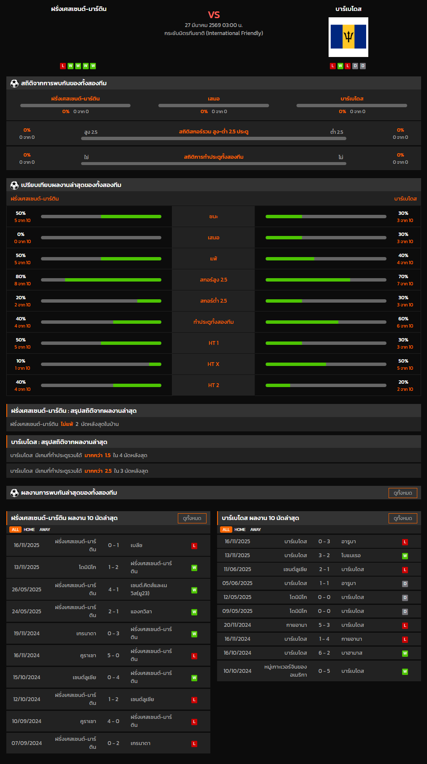Image resolution: width=427 pixels, height=764 pixels.
Task: Click the 26/05/2025 Saint-Martin 4-1 match row
Action: [x=108, y=590]
